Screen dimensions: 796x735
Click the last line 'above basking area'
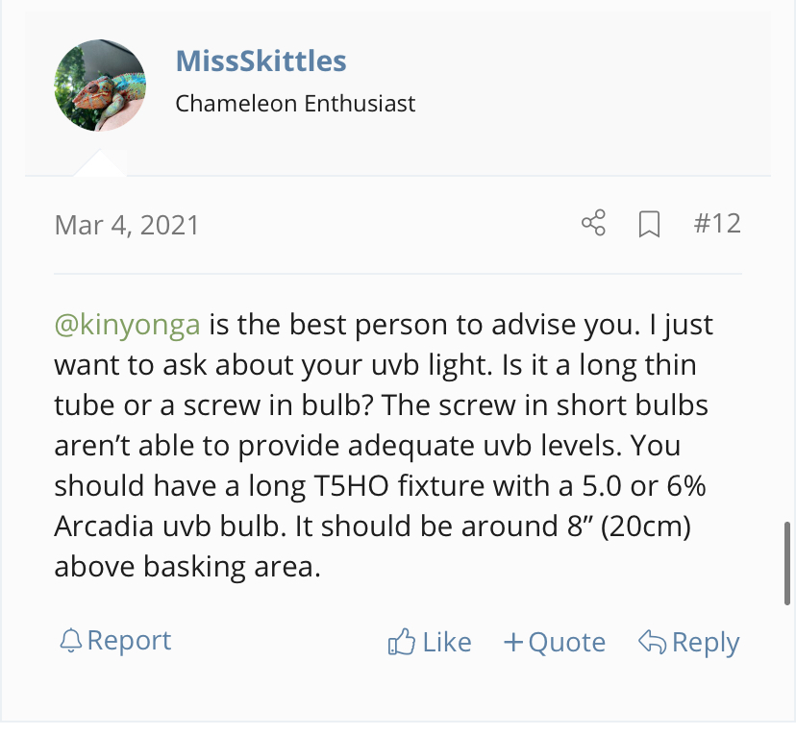(x=186, y=566)
